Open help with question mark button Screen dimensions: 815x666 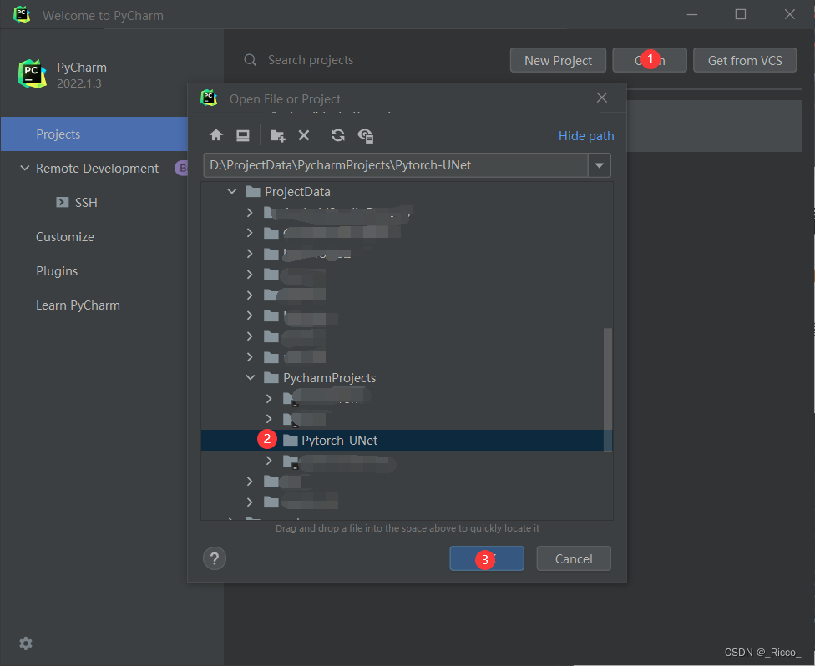pyautogui.click(x=215, y=558)
